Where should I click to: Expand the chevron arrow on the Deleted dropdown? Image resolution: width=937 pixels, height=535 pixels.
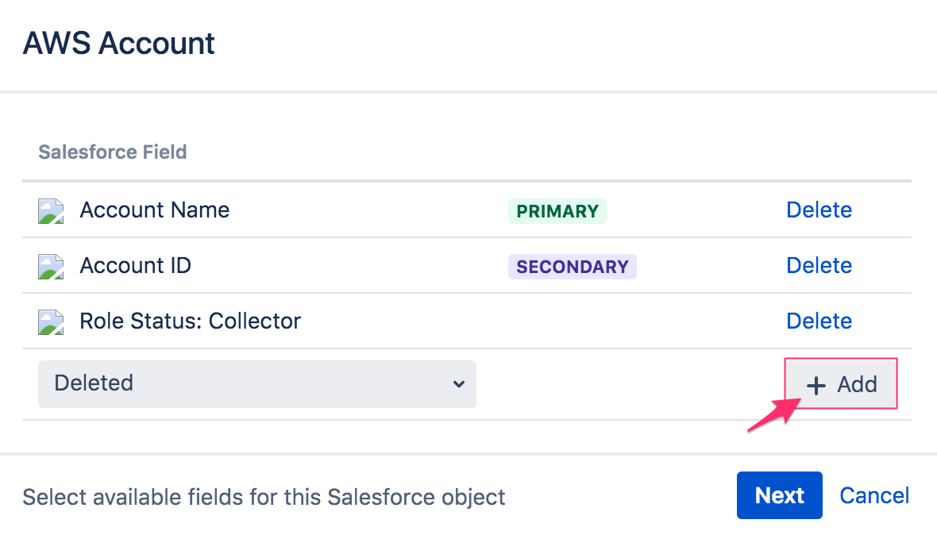[458, 384]
